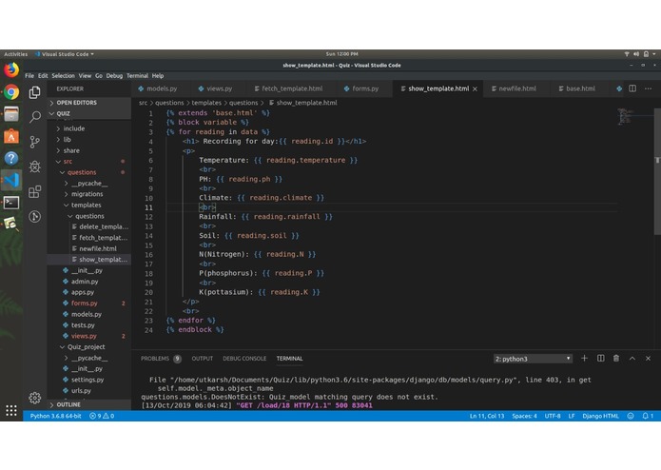This screenshot has height=470, width=661.
Task: Split the terminal panel
Action: 601,359
